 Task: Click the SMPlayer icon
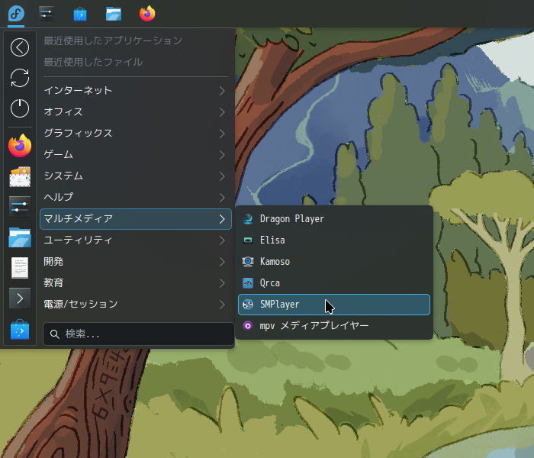pyautogui.click(x=248, y=305)
